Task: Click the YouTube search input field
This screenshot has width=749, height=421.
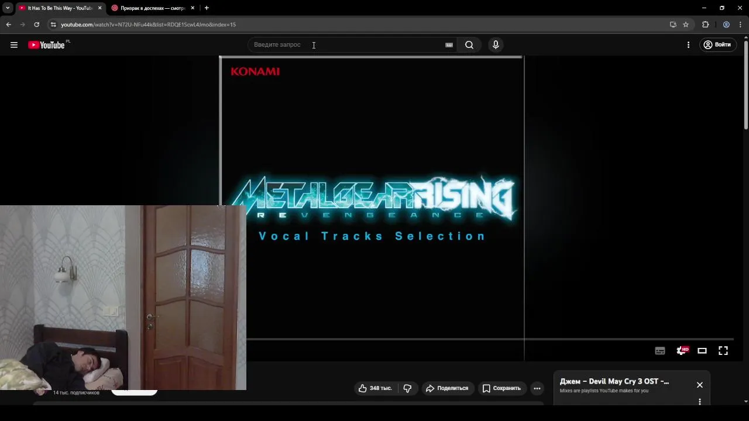Action: [348, 45]
